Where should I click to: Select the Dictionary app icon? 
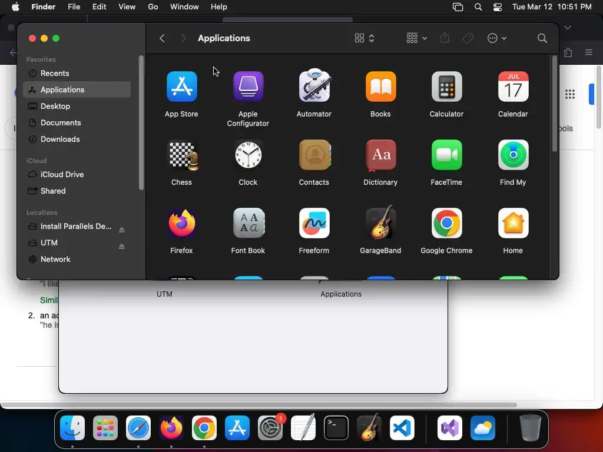pos(381,155)
